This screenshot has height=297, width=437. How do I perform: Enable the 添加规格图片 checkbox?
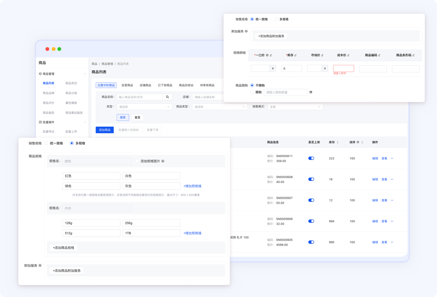tap(137, 161)
